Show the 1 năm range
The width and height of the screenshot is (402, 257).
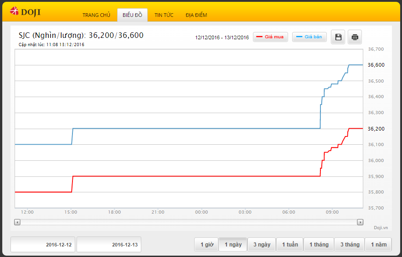coord(378,244)
